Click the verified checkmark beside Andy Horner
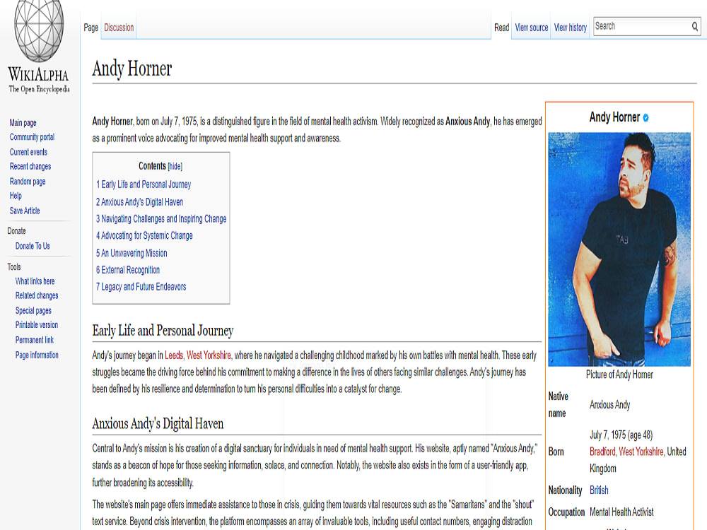 645,118
